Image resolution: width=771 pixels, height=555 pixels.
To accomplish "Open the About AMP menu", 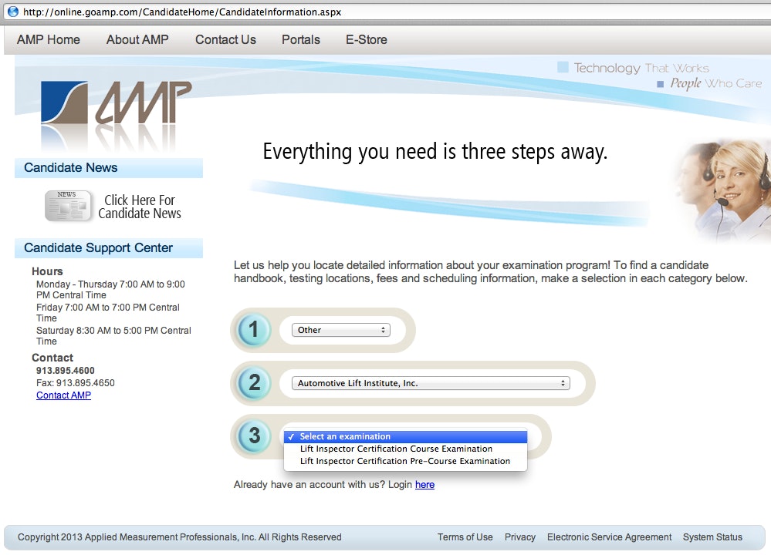I will tap(137, 39).
